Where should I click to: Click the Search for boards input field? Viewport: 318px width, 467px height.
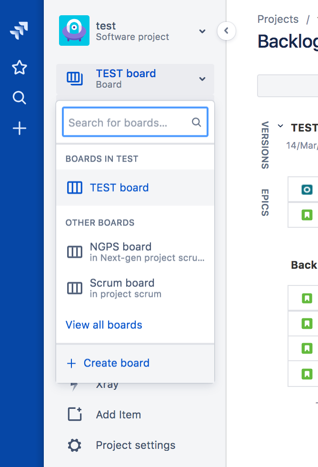tap(135, 122)
